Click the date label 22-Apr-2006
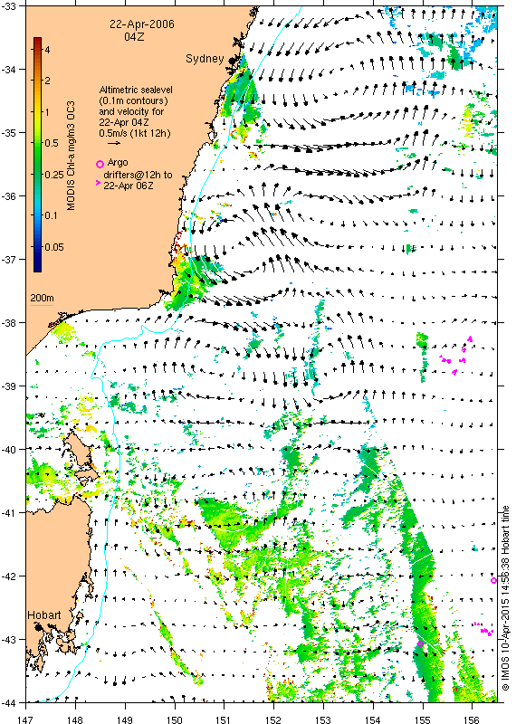The height and width of the screenshot is (724, 516). click(x=142, y=24)
